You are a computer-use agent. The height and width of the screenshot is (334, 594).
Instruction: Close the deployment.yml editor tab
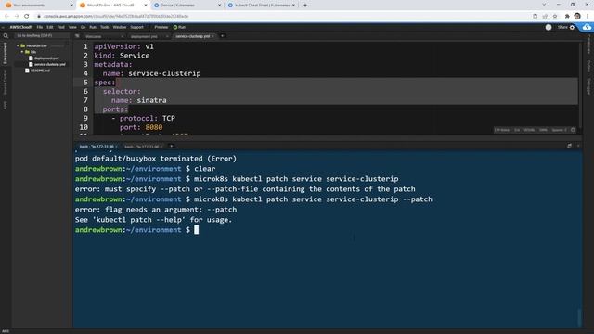(167, 36)
